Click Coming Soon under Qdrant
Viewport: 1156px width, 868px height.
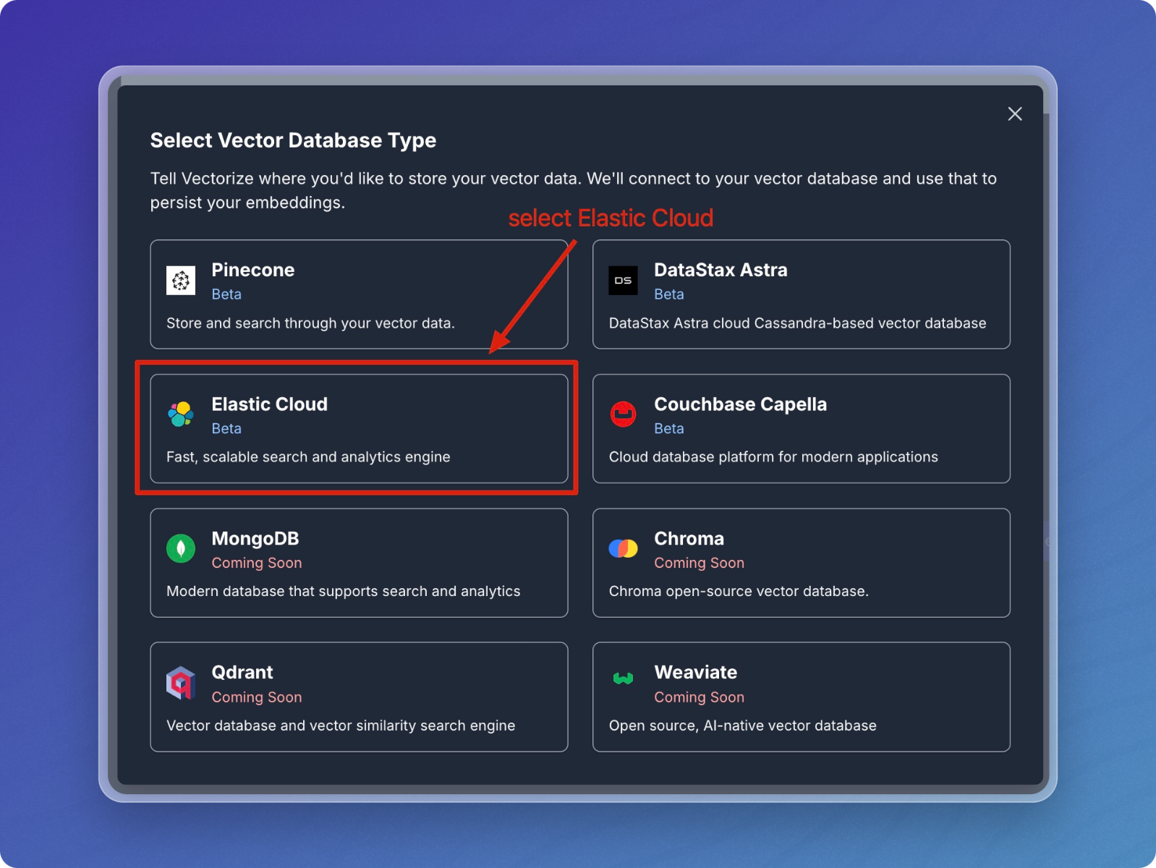[x=257, y=697]
